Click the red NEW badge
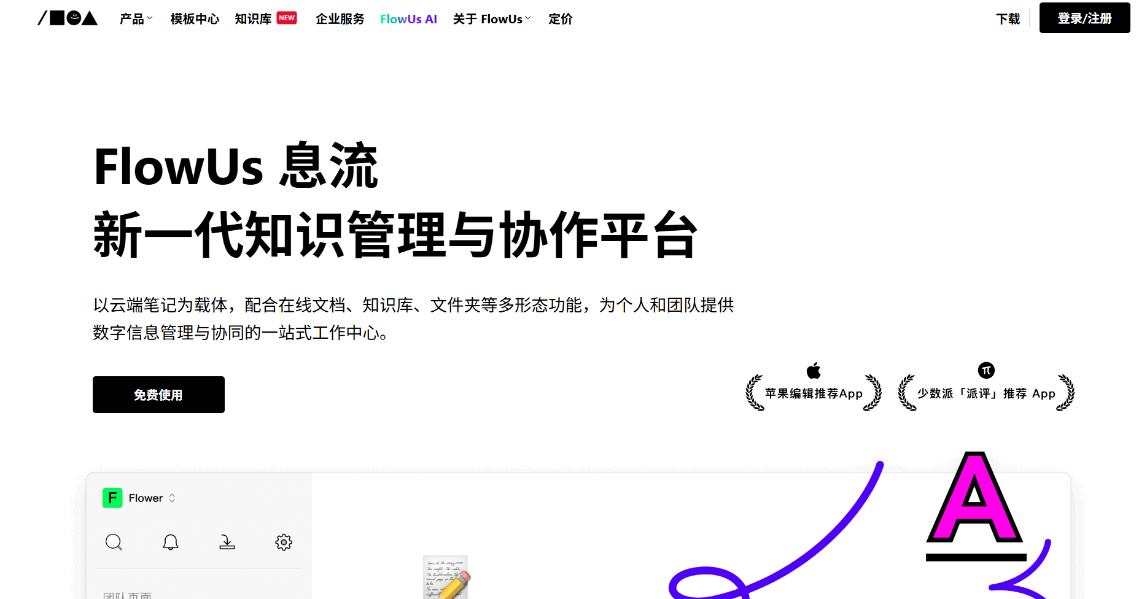 click(x=287, y=18)
